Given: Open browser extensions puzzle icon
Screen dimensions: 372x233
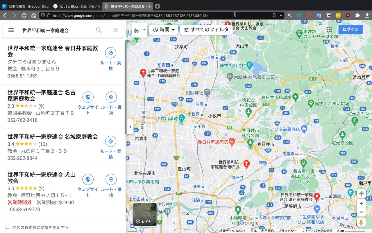Looking at the screenshot, I should [357, 15].
